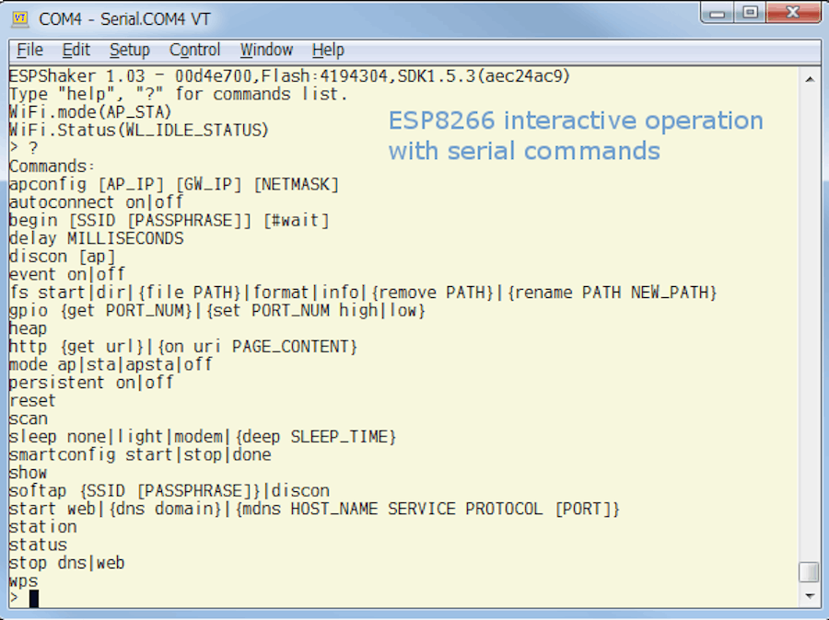Minimize the COM4 terminal window
829x620 pixels.
tap(718, 13)
